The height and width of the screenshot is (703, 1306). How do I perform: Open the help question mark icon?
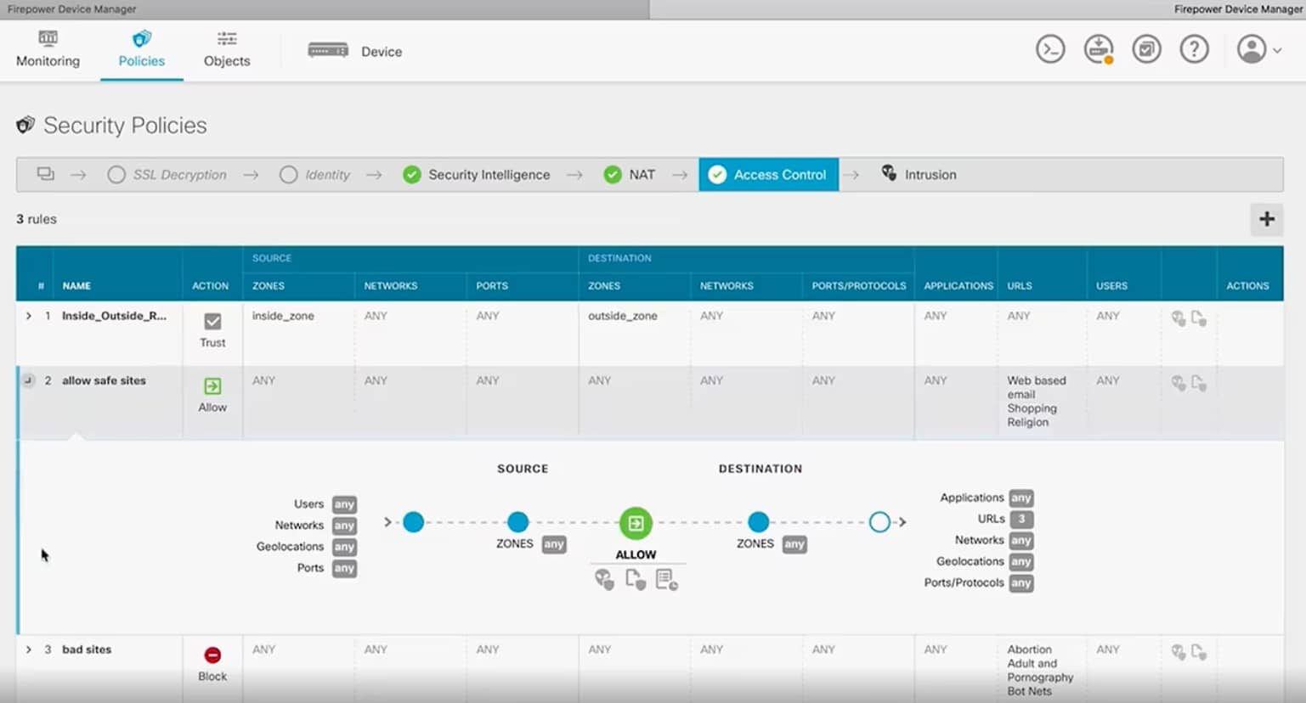[x=1194, y=49]
